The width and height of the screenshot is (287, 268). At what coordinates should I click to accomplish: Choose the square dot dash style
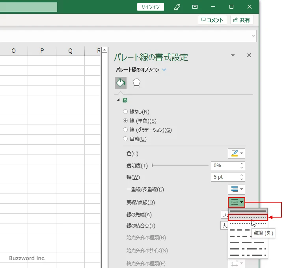click(248, 223)
